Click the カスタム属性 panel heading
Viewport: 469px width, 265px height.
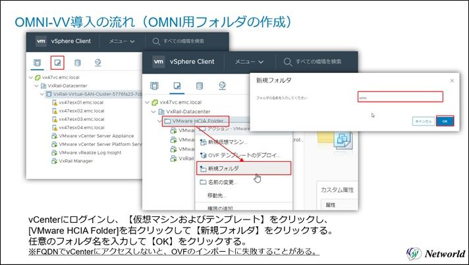click(x=337, y=190)
